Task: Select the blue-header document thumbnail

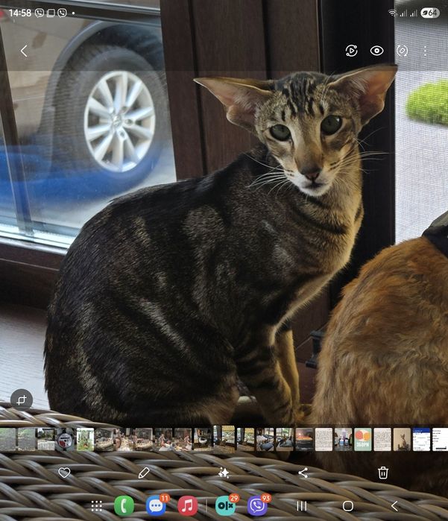Action: 421,439
